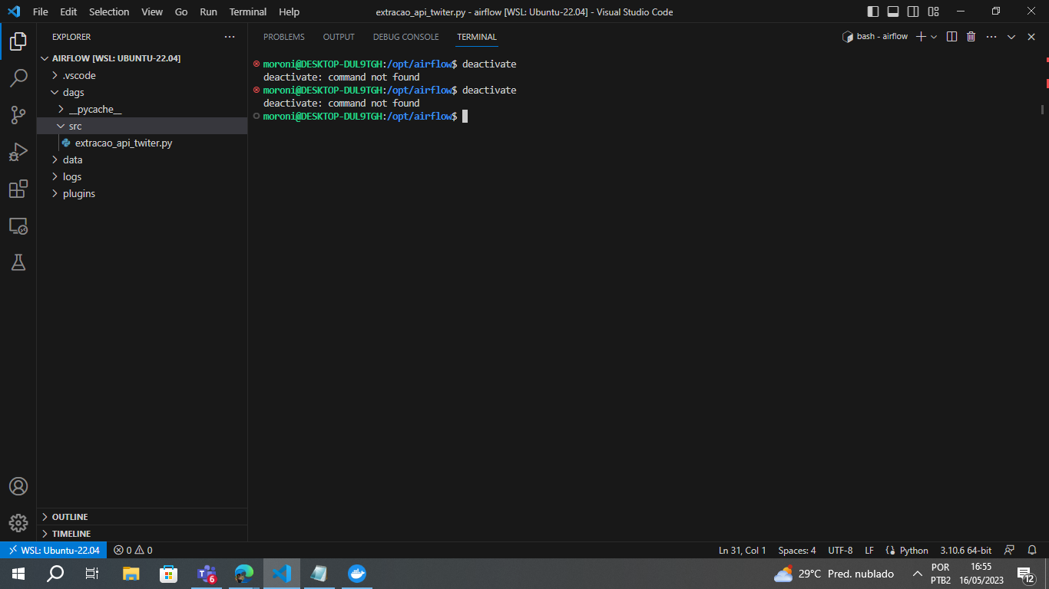Open the View menu

152,12
